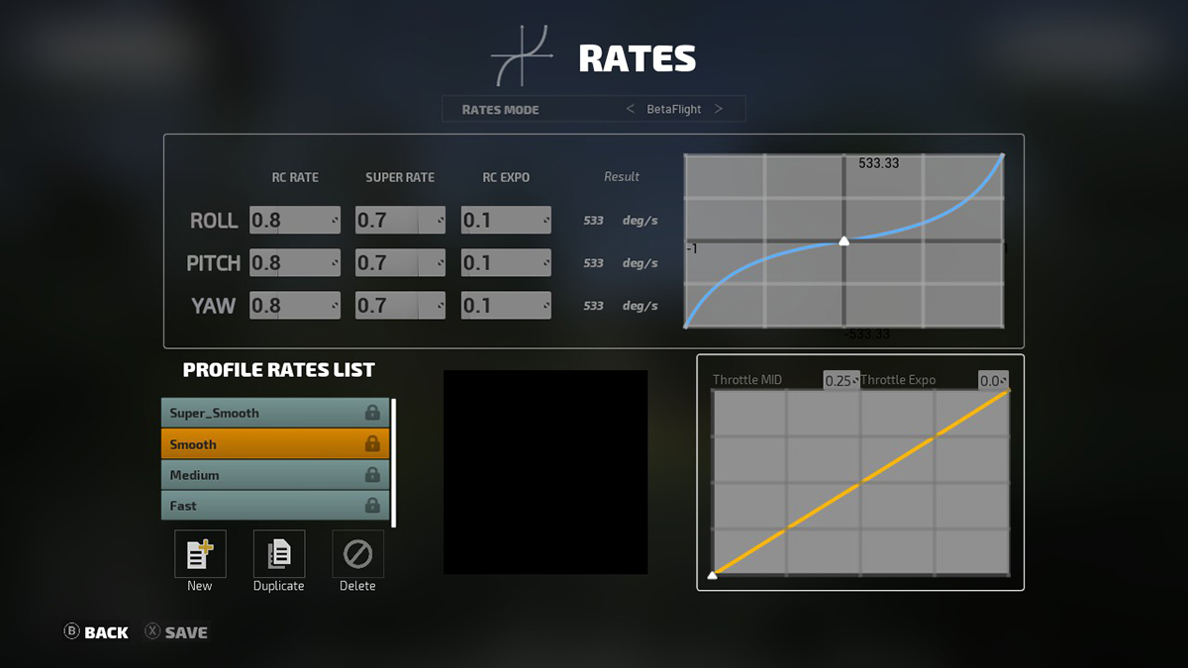1188x668 pixels.
Task: Click the Throttle MID value field
Action: pos(841,380)
